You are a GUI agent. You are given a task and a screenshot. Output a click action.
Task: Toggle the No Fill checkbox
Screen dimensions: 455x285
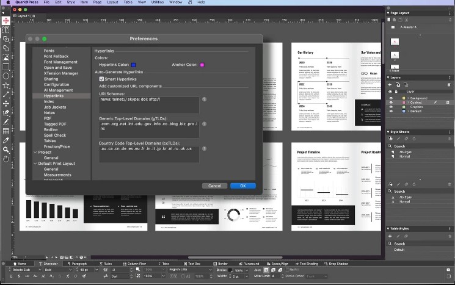pos(287,270)
